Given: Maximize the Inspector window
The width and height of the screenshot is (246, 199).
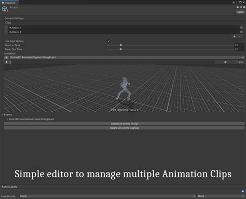Looking at the screenshot, I should (240, 2).
